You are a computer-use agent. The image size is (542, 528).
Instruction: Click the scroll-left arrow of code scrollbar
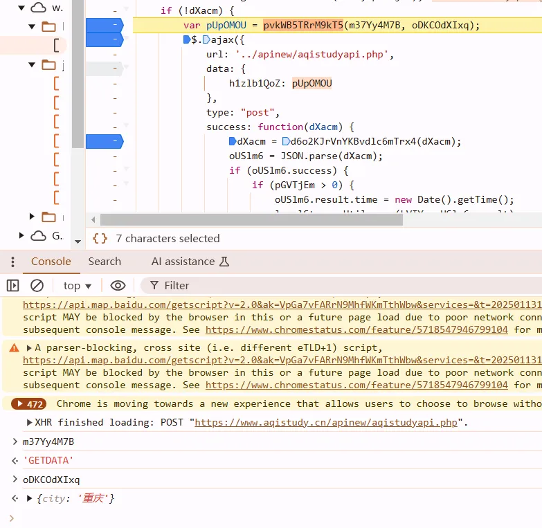pos(93,219)
